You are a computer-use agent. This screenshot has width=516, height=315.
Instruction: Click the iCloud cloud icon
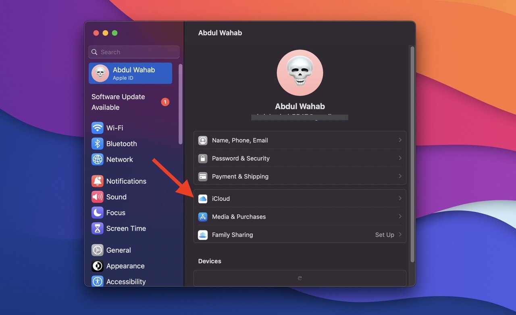203,199
